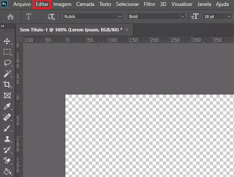234x177 pixels.
Task: Open the 3D menu
Action: [x=163, y=4]
